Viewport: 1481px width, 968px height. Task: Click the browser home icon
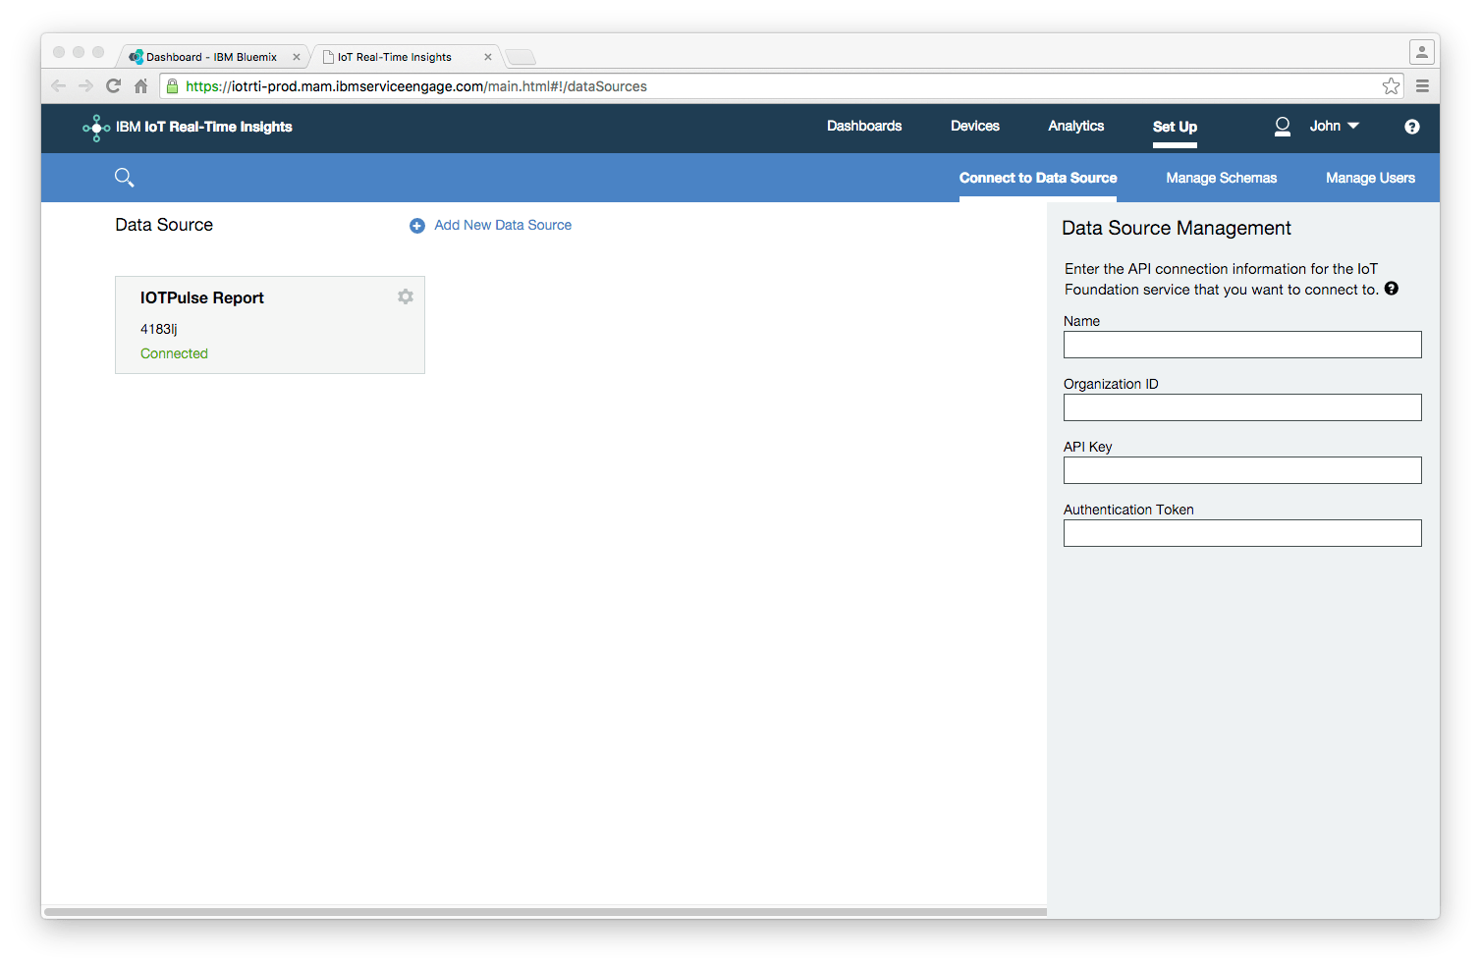141,86
